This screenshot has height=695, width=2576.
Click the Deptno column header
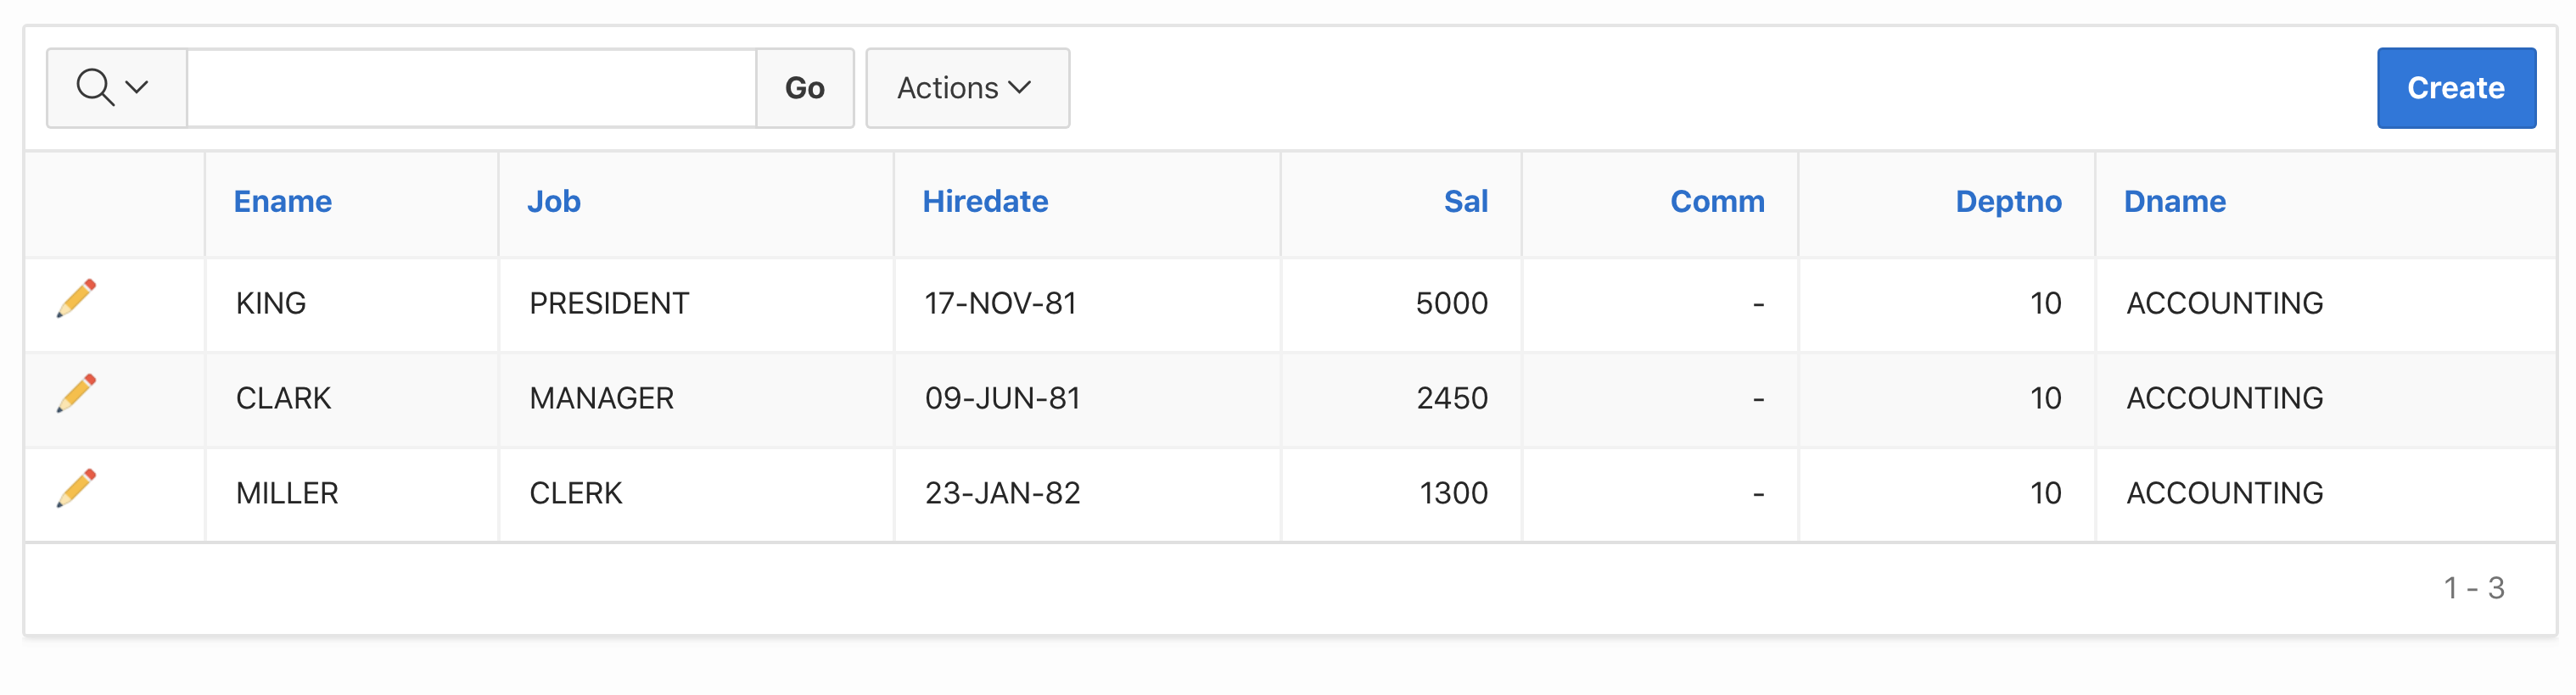click(x=2008, y=202)
